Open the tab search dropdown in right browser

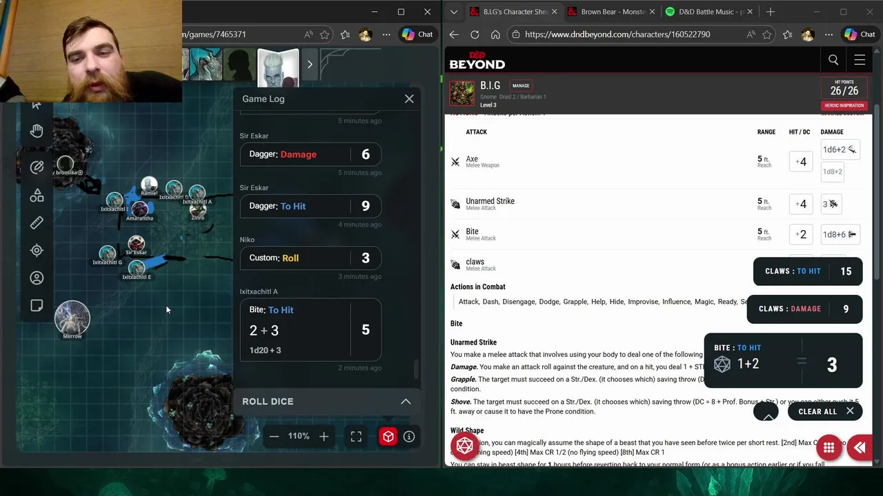pos(453,12)
